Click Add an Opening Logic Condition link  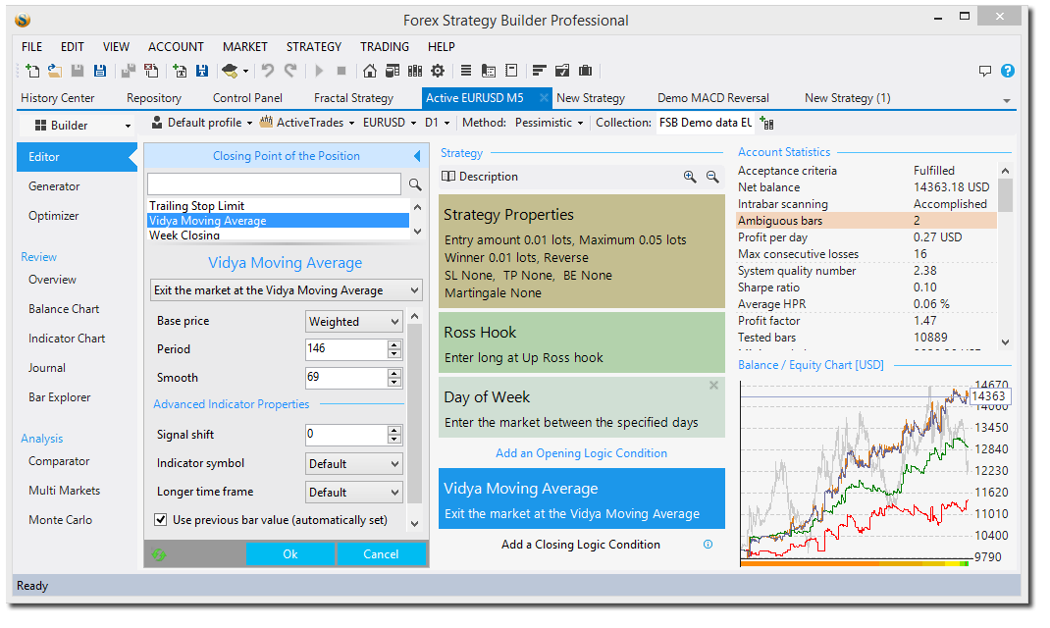[x=581, y=453]
